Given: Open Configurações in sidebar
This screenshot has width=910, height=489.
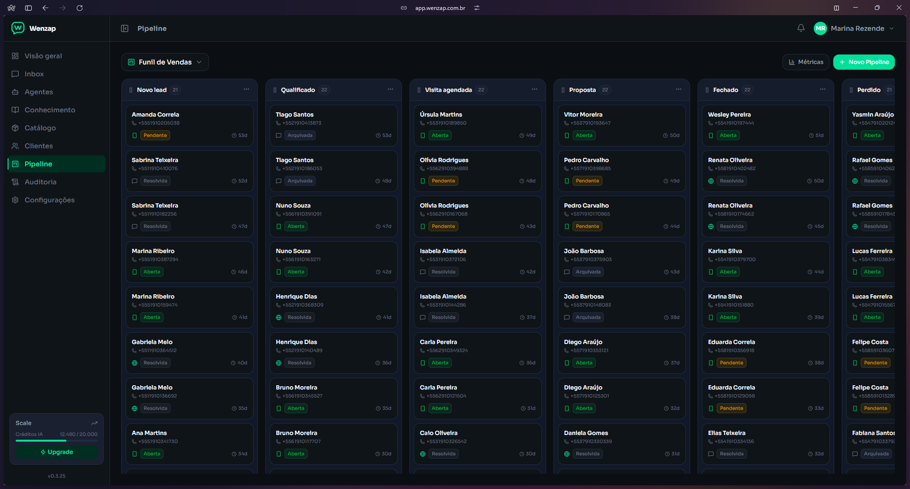Looking at the screenshot, I should click(56, 200).
